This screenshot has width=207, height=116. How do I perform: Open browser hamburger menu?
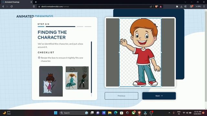(x=204, y=6)
